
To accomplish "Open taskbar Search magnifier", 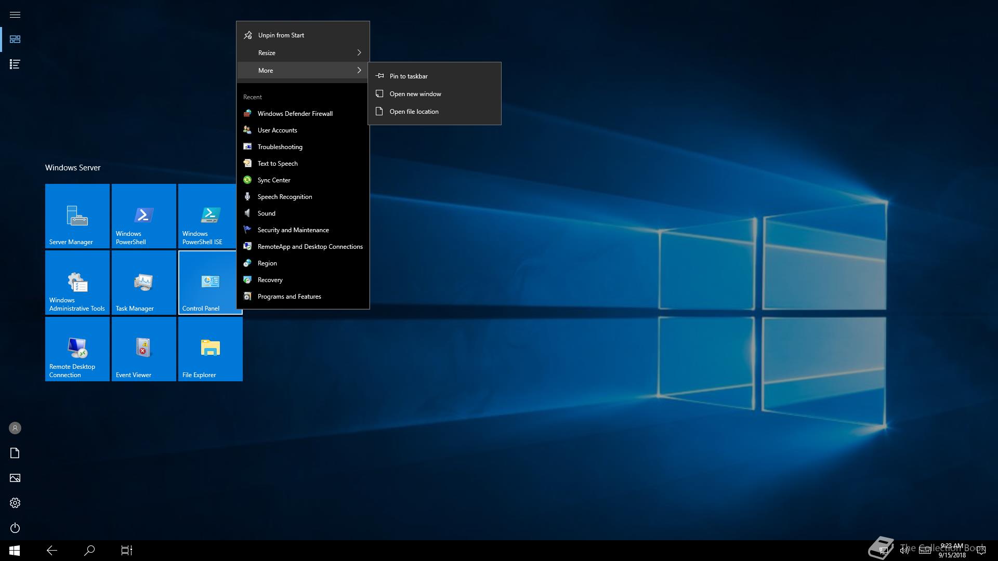I will 89,551.
